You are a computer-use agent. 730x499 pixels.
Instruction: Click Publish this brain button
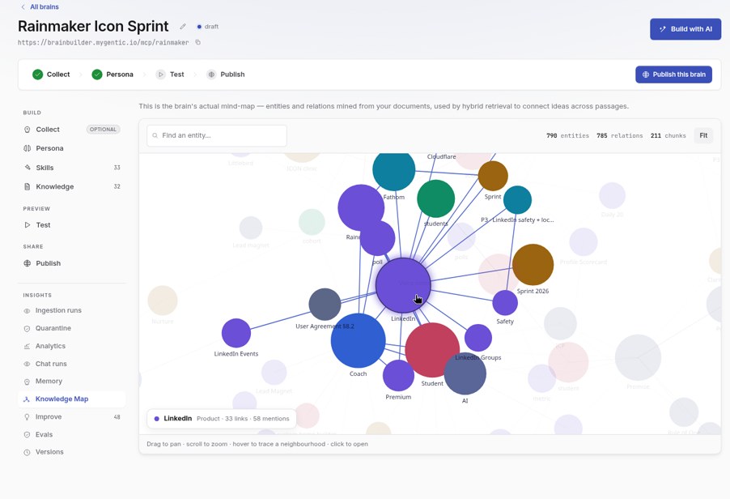click(673, 75)
